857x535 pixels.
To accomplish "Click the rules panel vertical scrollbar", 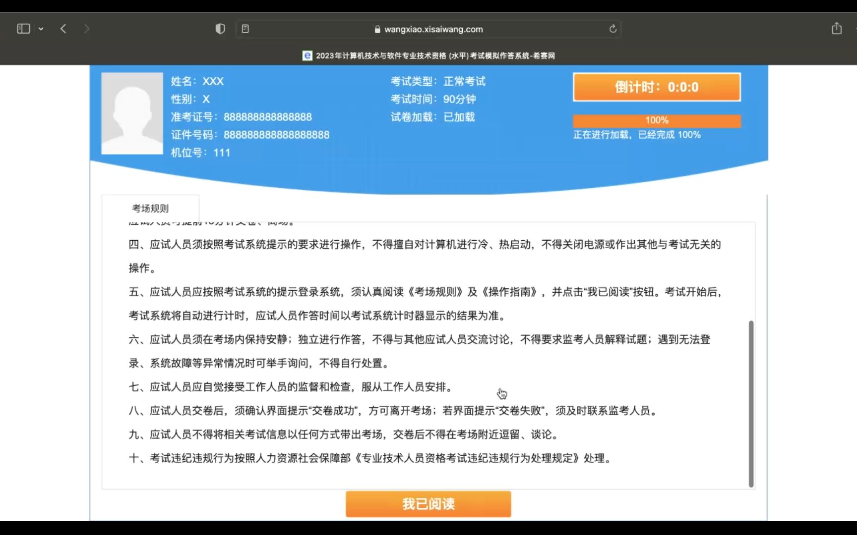I will tap(751, 404).
